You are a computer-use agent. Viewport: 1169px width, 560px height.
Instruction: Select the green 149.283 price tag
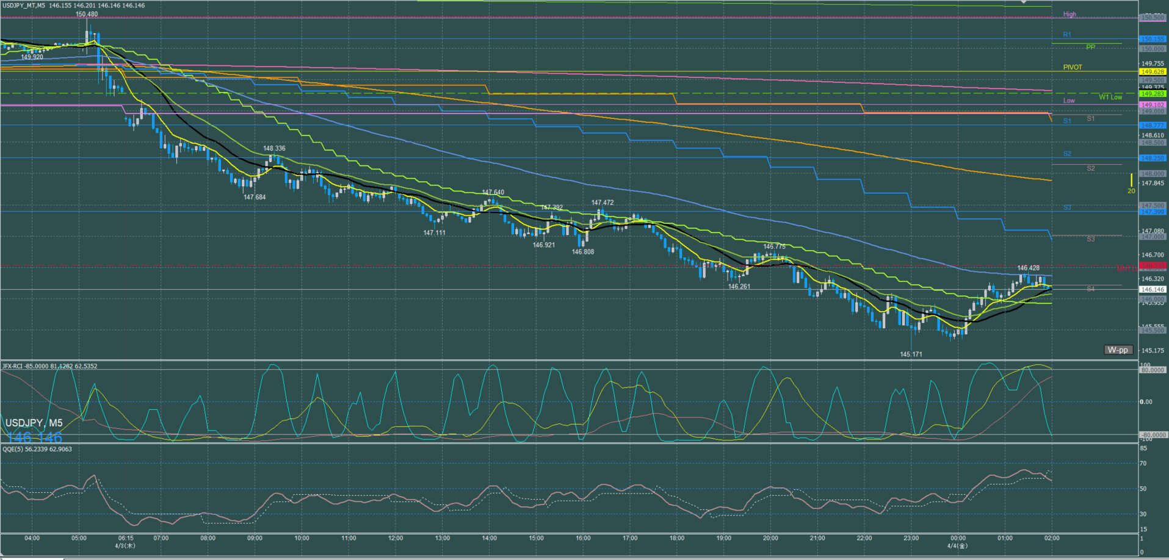click(x=1153, y=94)
